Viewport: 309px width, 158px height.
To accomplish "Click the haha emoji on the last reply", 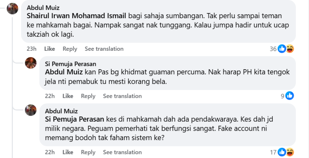I will tap(290, 152).
